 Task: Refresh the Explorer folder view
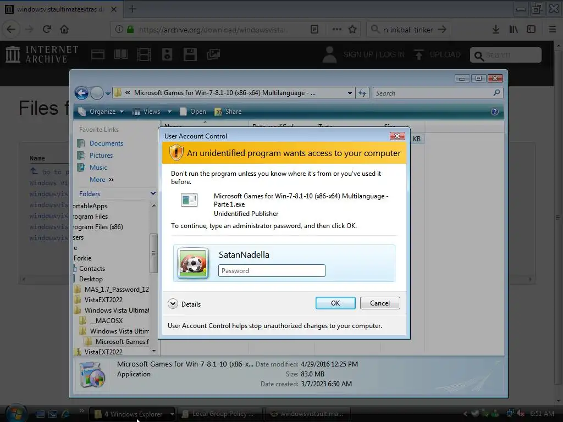pos(362,93)
